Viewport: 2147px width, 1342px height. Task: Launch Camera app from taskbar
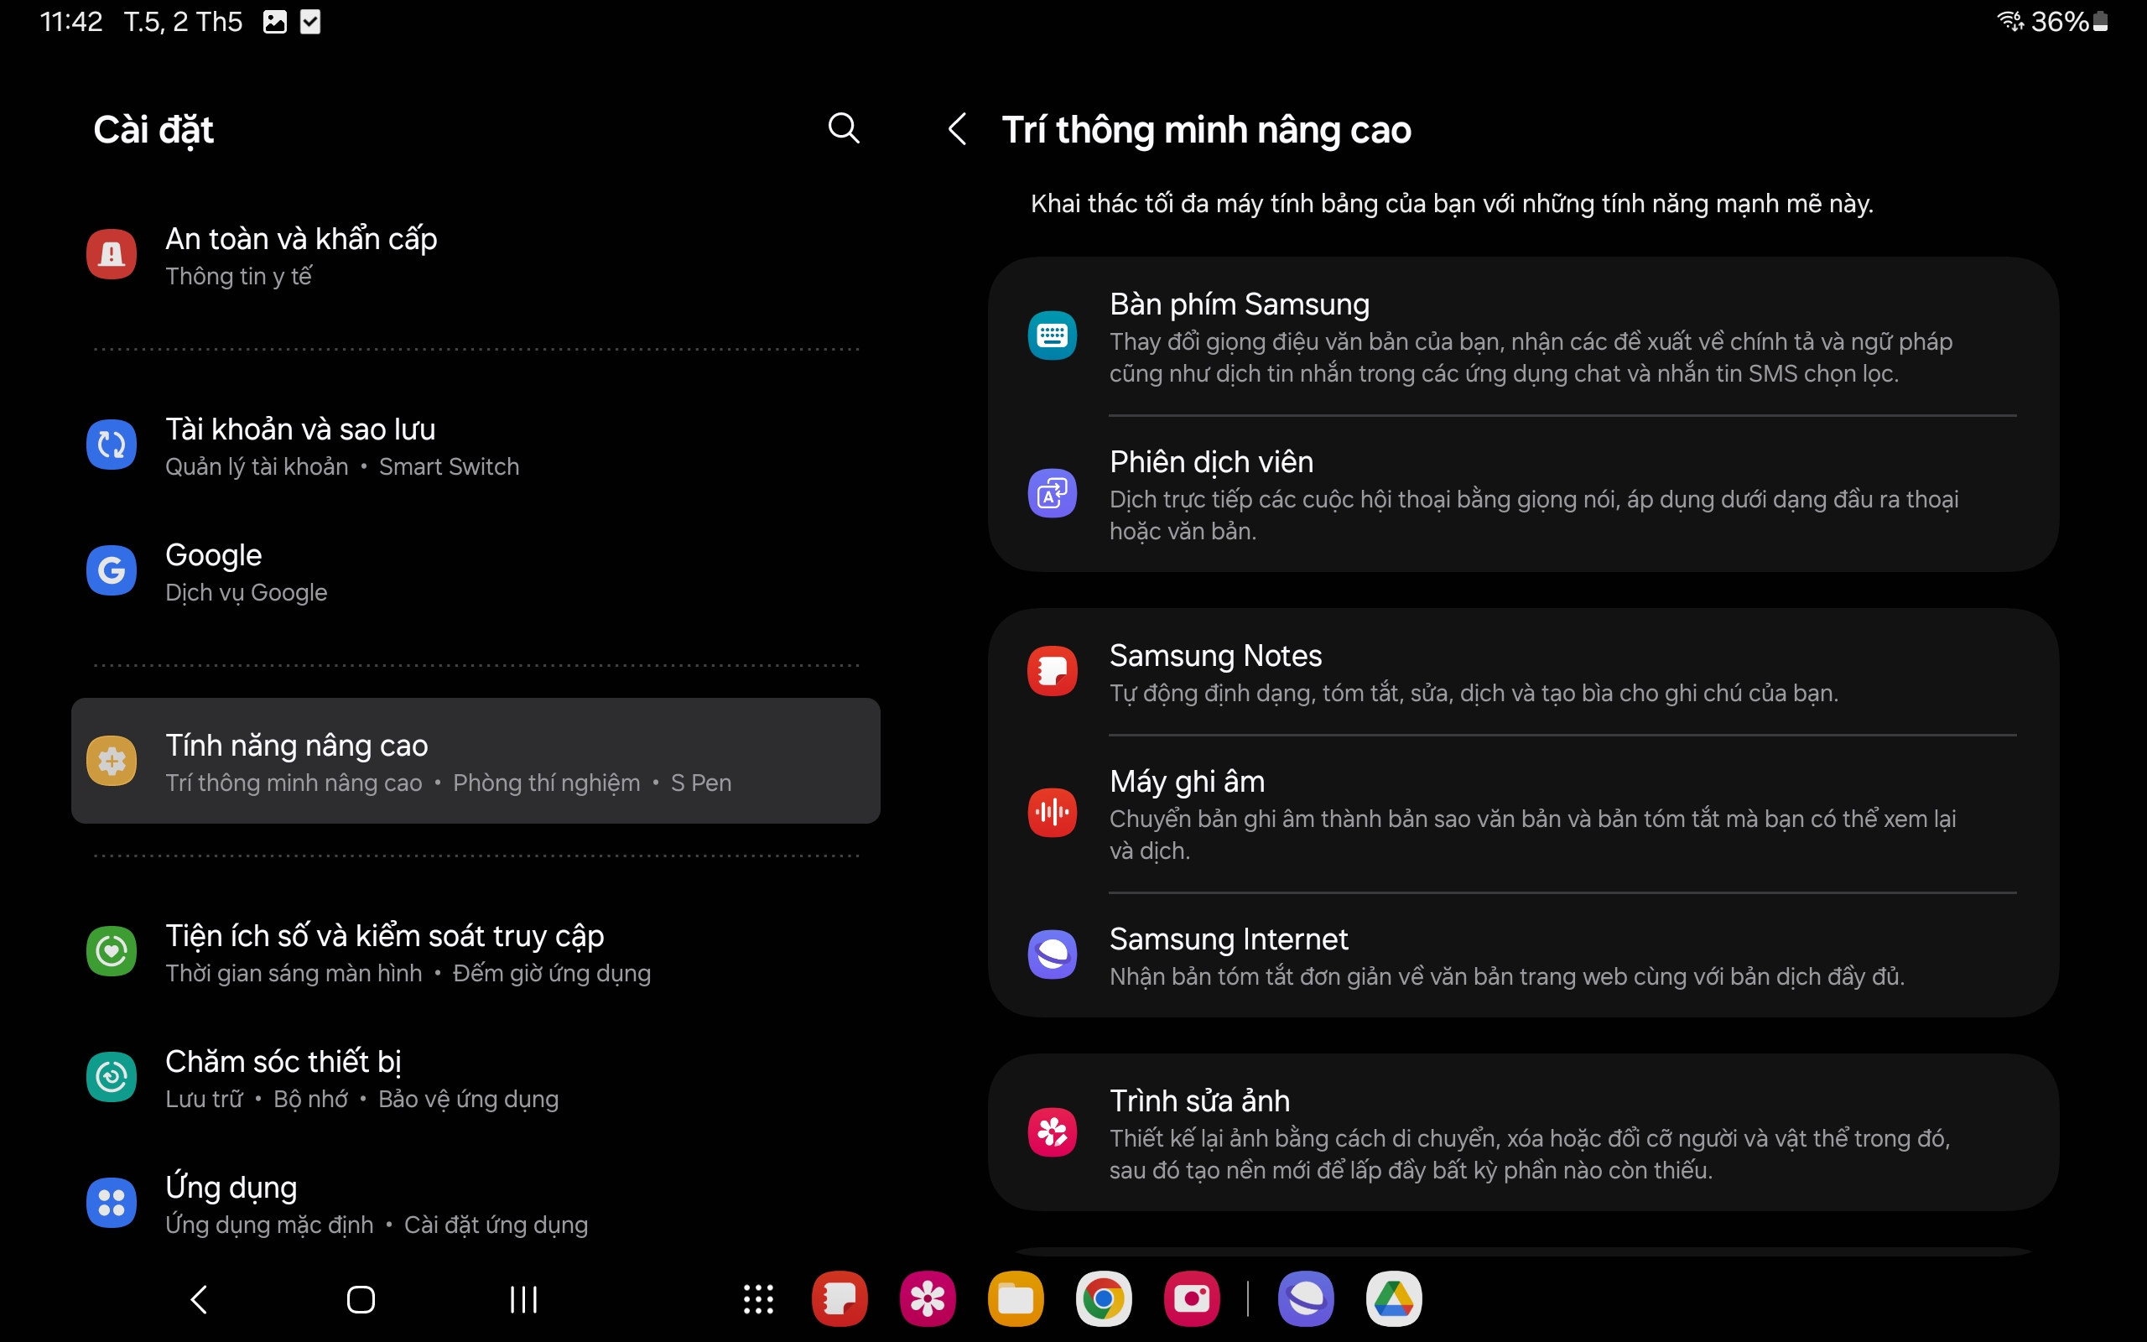click(1192, 1299)
